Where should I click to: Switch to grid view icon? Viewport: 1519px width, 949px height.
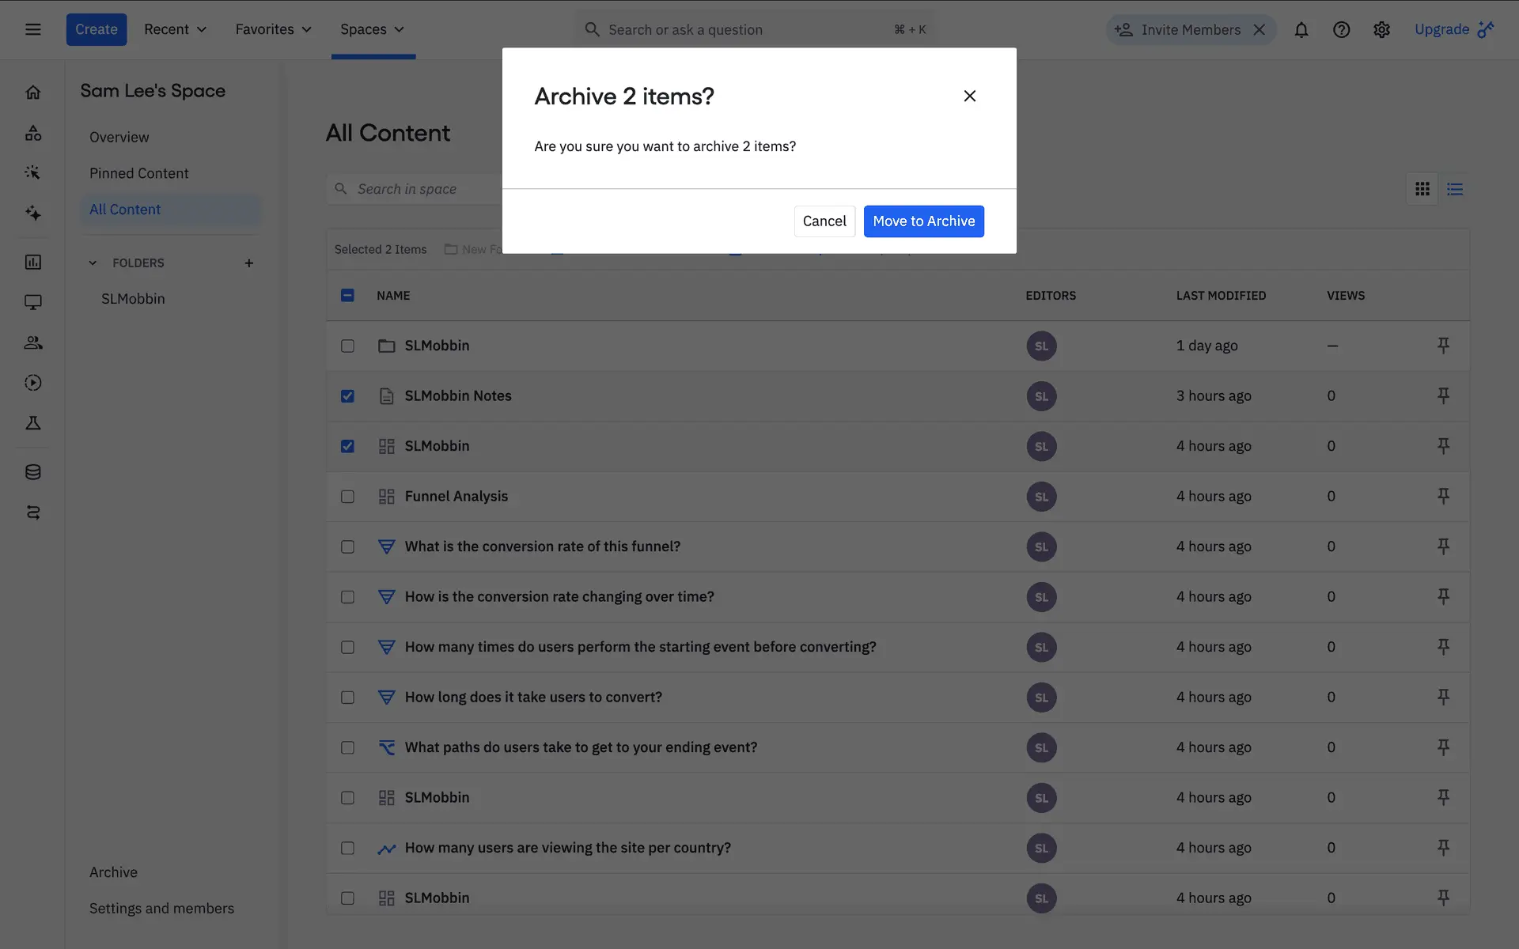point(1422,189)
